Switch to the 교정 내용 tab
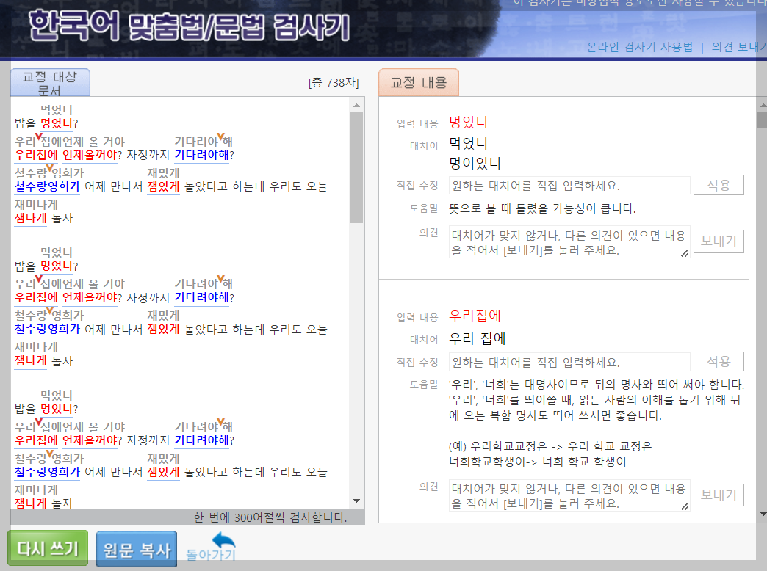767x571 pixels. click(x=419, y=81)
